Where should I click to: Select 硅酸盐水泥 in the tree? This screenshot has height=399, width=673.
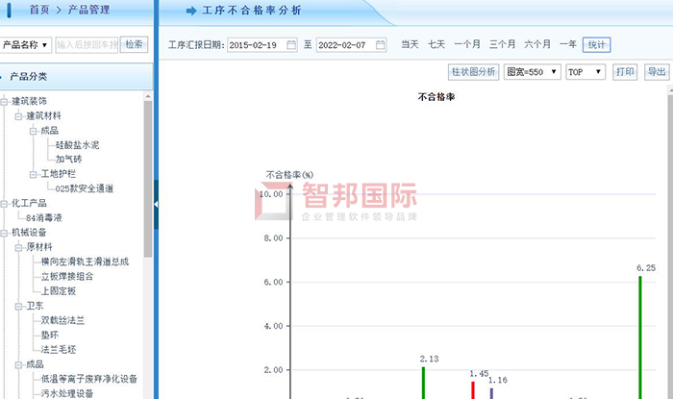coord(77,145)
